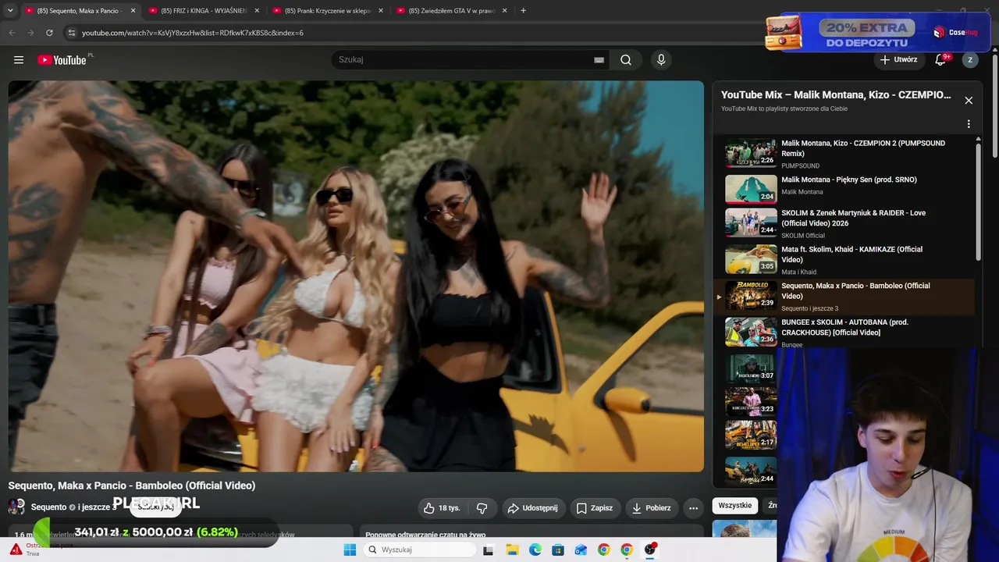This screenshot has width=999, height=562.
Task: Play Malik Montana - Piękny Sen thumbnail
Action: click(x=751, y=188)
